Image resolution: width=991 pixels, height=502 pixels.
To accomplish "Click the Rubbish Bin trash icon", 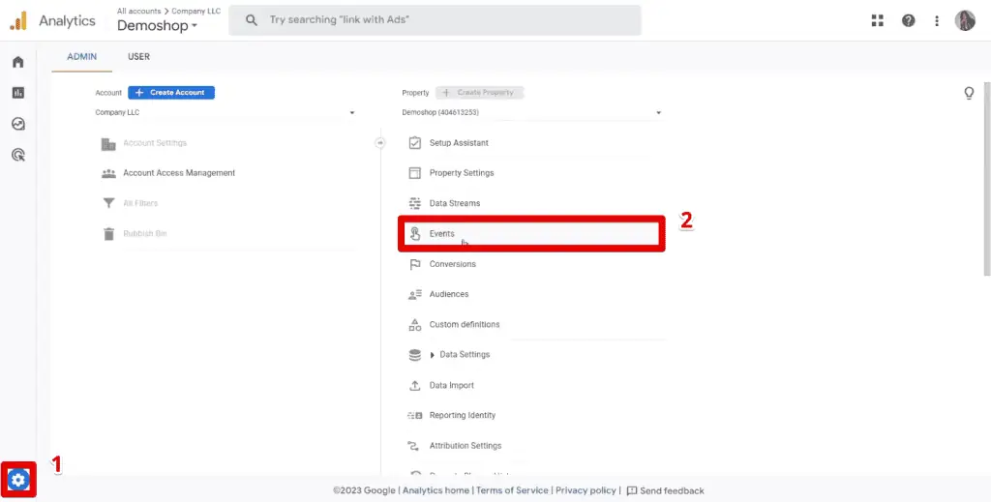I will click(x=108, y=234).
